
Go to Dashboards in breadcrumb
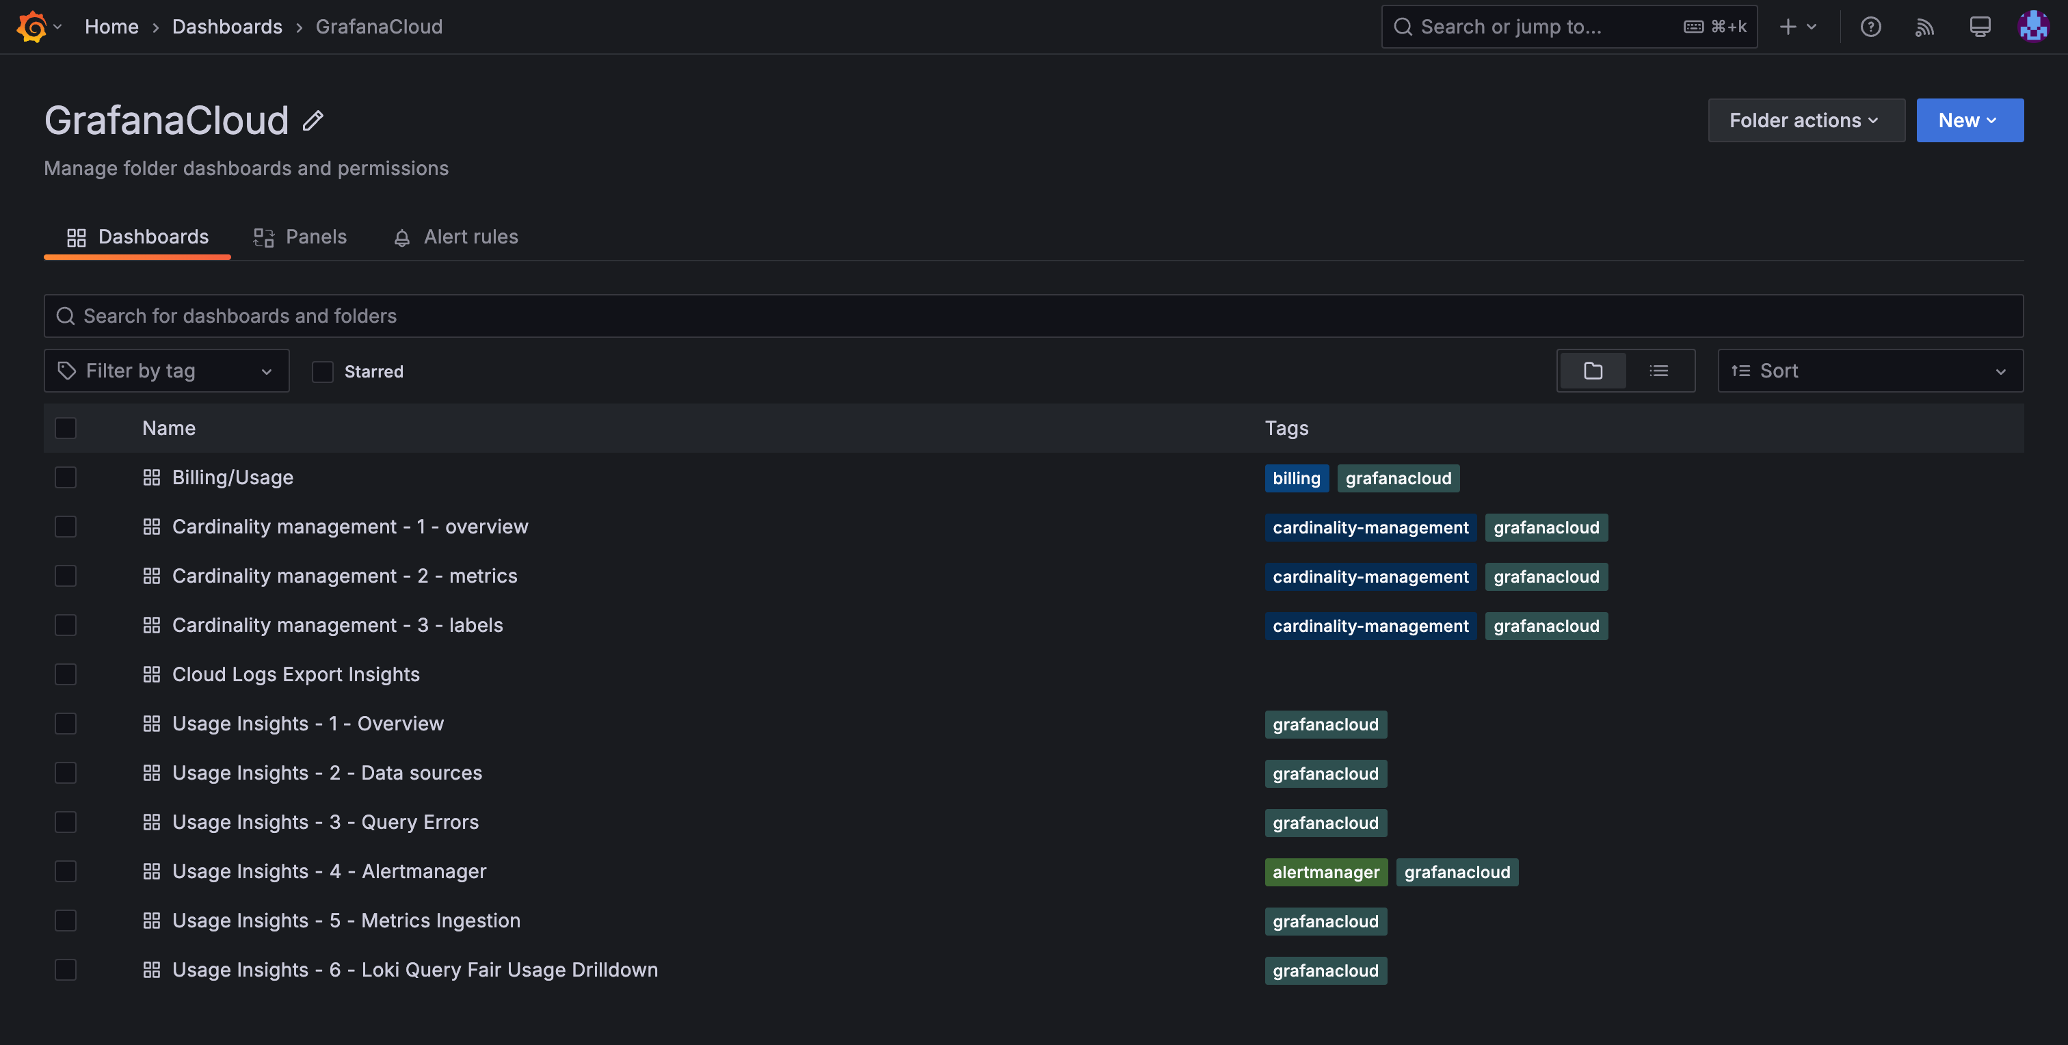tap(227, 27)
